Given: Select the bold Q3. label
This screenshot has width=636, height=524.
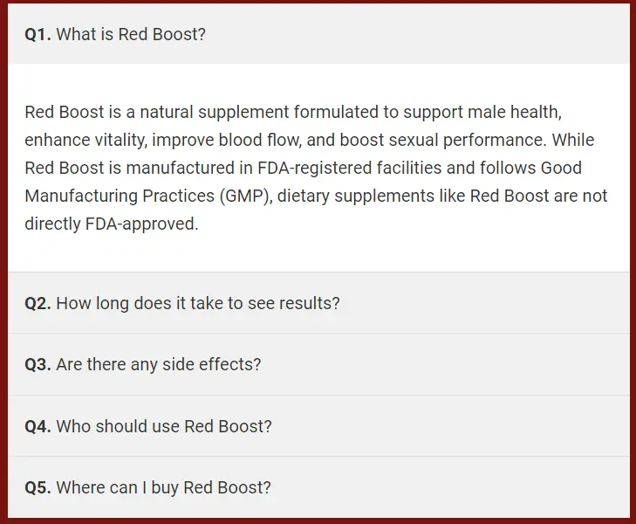Looking at the screenshot, I should tap(38, 364).
